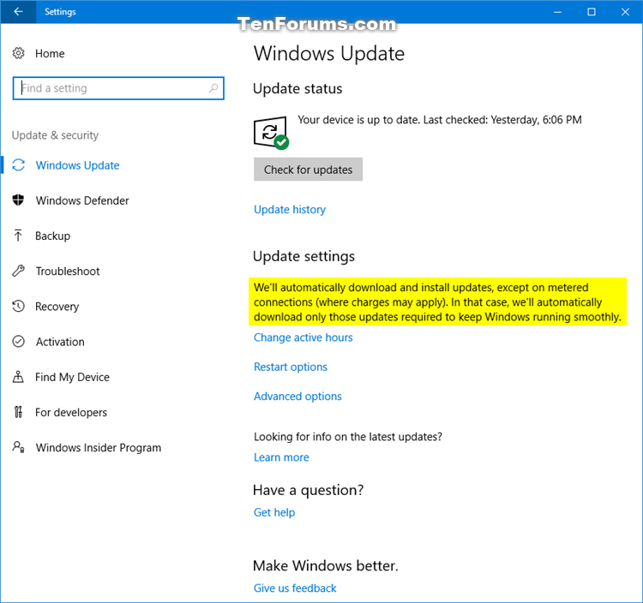The image size is (643, 603).
Task: Click the Backup upward arrow icon
Action: [x=18, y=236]
